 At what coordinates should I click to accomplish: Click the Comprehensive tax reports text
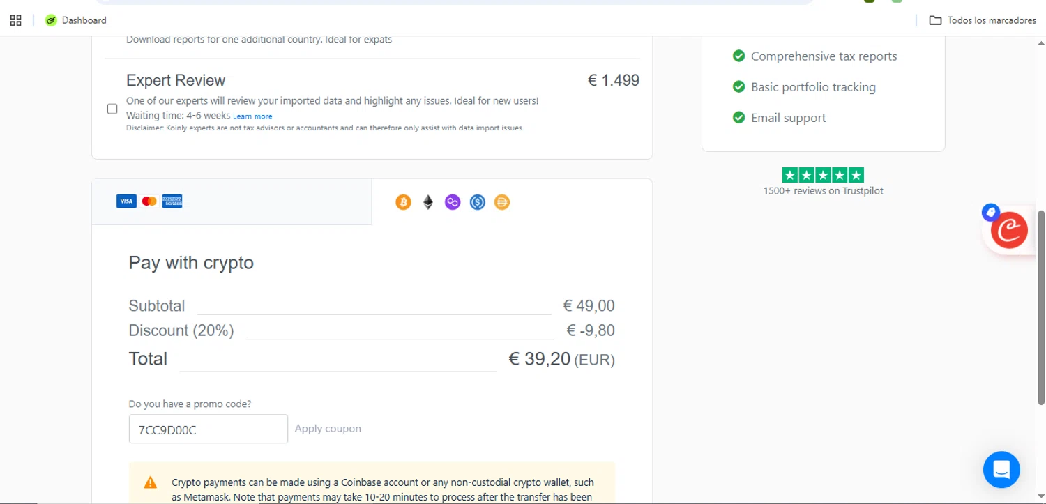pyautogui.click(x=824, y=56)
